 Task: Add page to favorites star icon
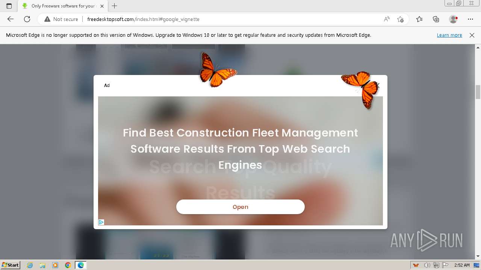pyautogui.click(x=400, y=19)
